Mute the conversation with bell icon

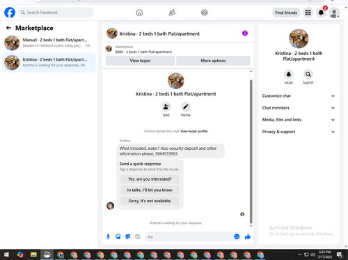point(289,75)
